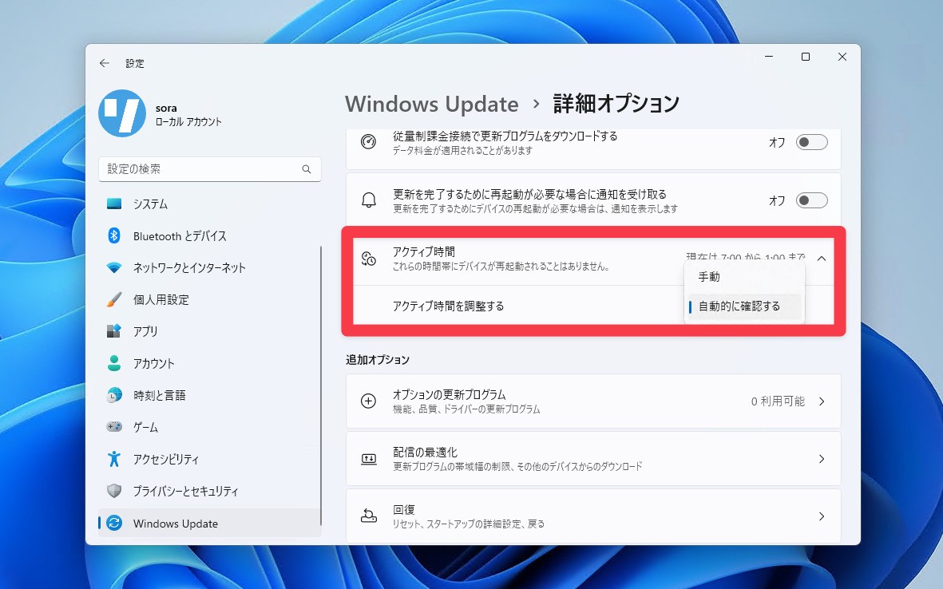Click the search magnifier icon
This screenshot has width=943, height=589.
307,169
